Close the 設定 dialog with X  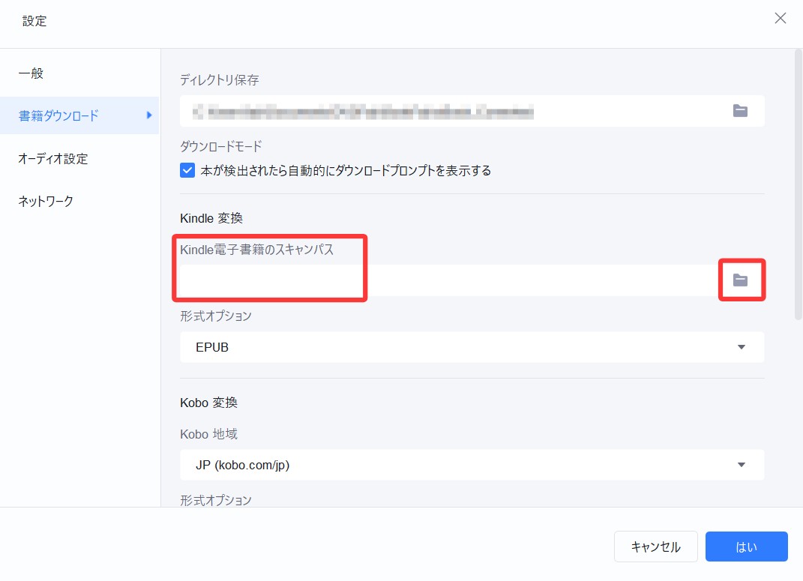781,19
